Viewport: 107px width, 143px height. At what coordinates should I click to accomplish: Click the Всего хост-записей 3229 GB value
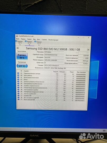(x=83, y=56)
